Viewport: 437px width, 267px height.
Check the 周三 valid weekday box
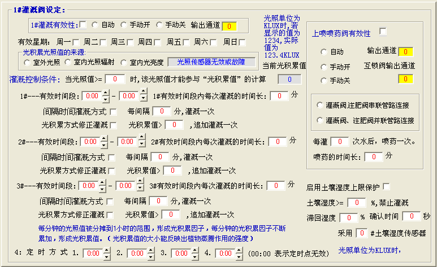click(130, 42)
